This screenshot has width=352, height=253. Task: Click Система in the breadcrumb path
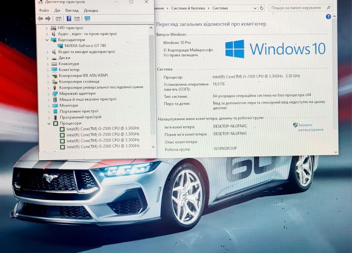[220, 8]
